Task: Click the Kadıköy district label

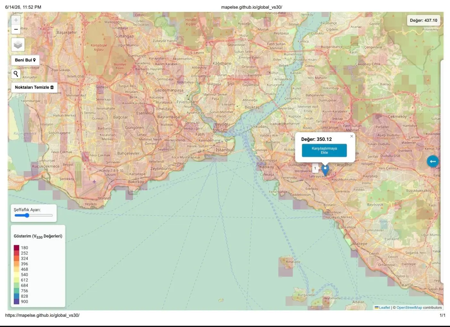Action: tap(267, 167)
